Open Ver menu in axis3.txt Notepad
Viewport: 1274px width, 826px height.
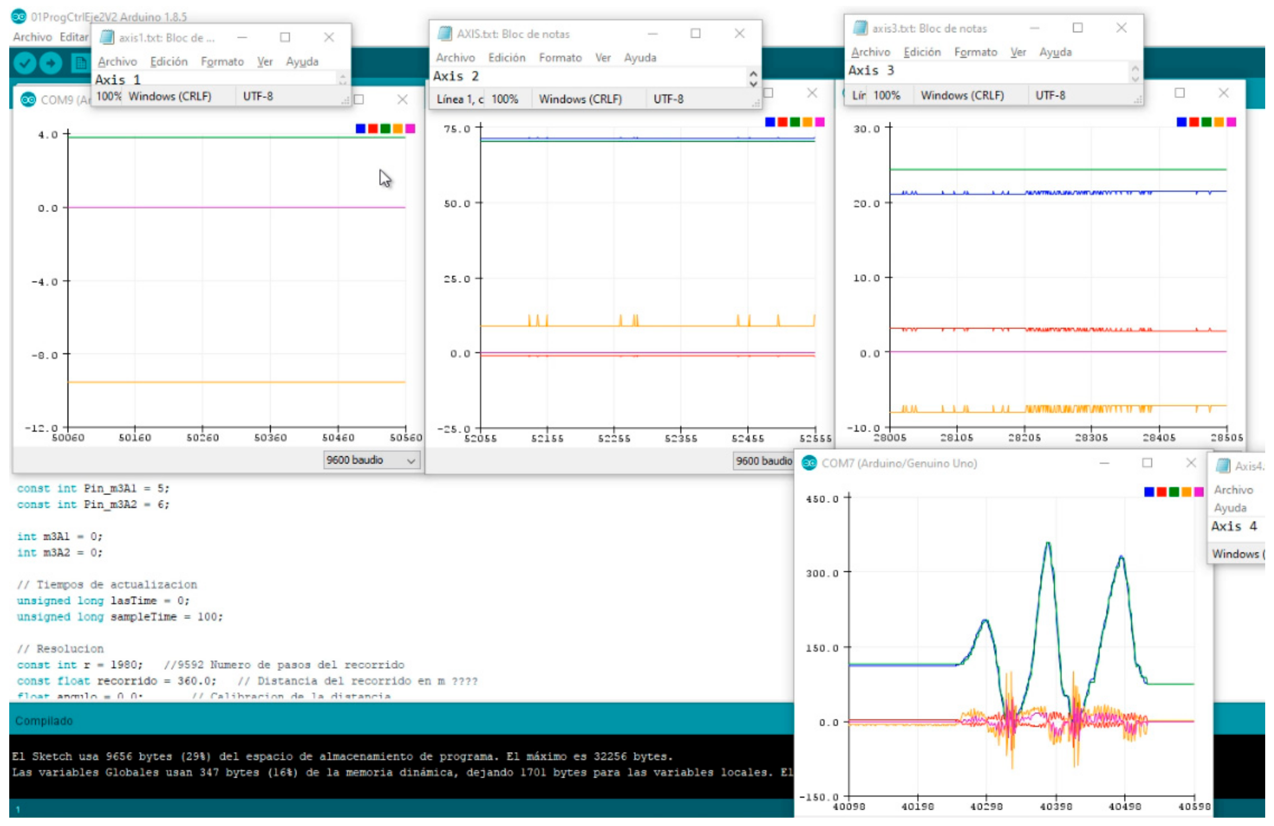click(x=1018, y=52)
